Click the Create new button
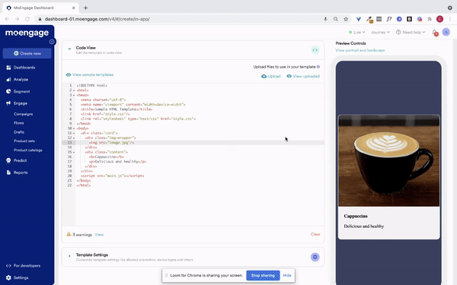Screen dimensions: 457x285 coord(27,53)
